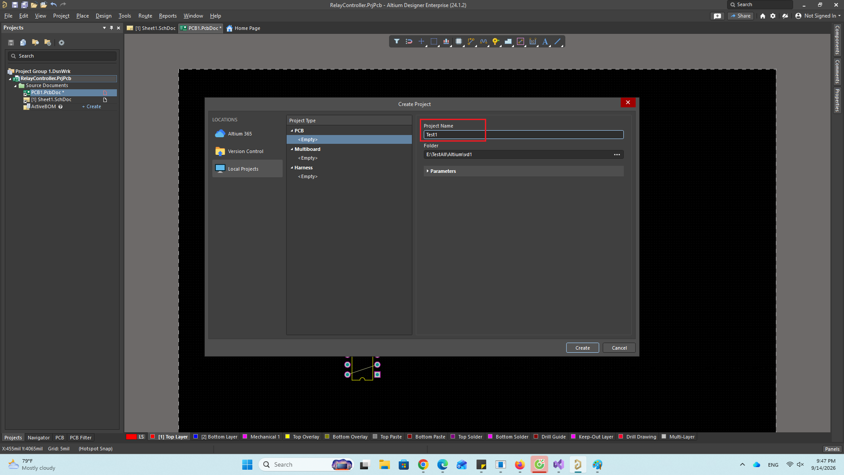Screen dimensions: 844x475
Task: Select the tune length meander tool
Action: (x=484, y=41)
